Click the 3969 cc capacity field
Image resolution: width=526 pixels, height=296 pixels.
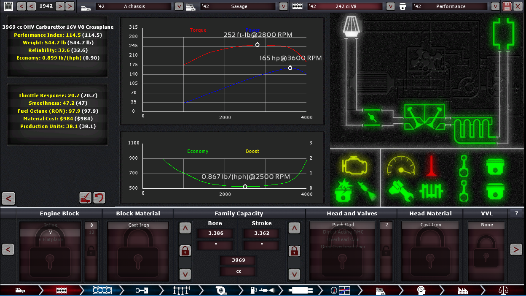[x=238, y=260]
